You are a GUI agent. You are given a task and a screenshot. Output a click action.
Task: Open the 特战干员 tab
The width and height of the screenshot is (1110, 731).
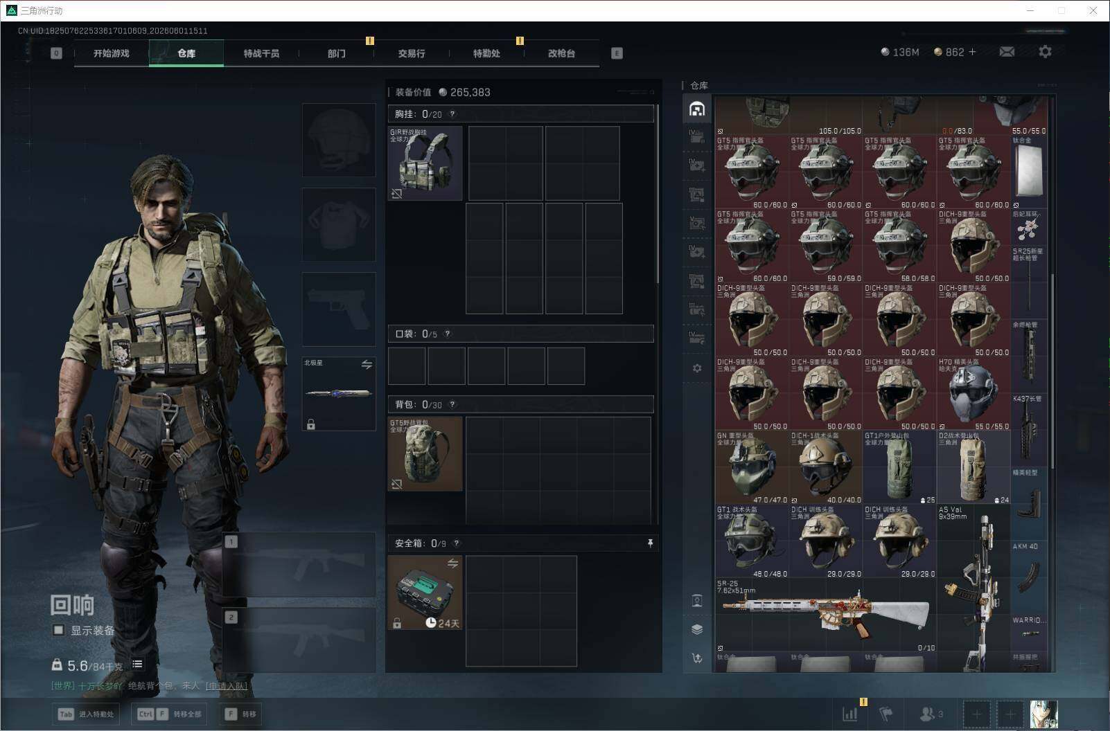point(261,53)
